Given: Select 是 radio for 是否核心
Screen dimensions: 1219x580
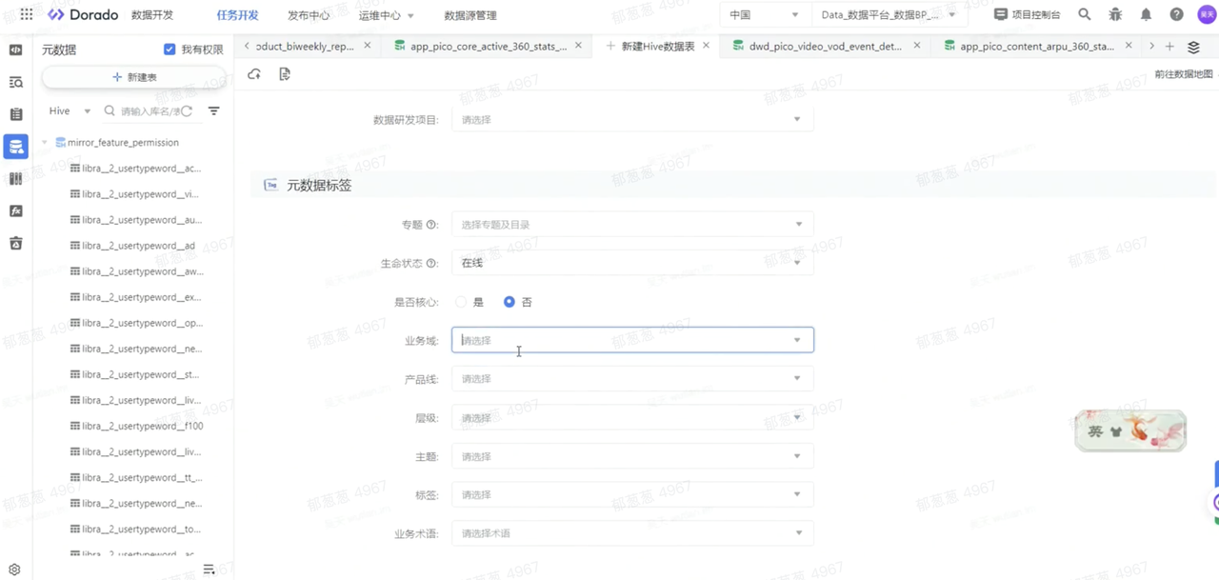Looking at the screenshot, I should pyautogui.click(x=461, y=302).
